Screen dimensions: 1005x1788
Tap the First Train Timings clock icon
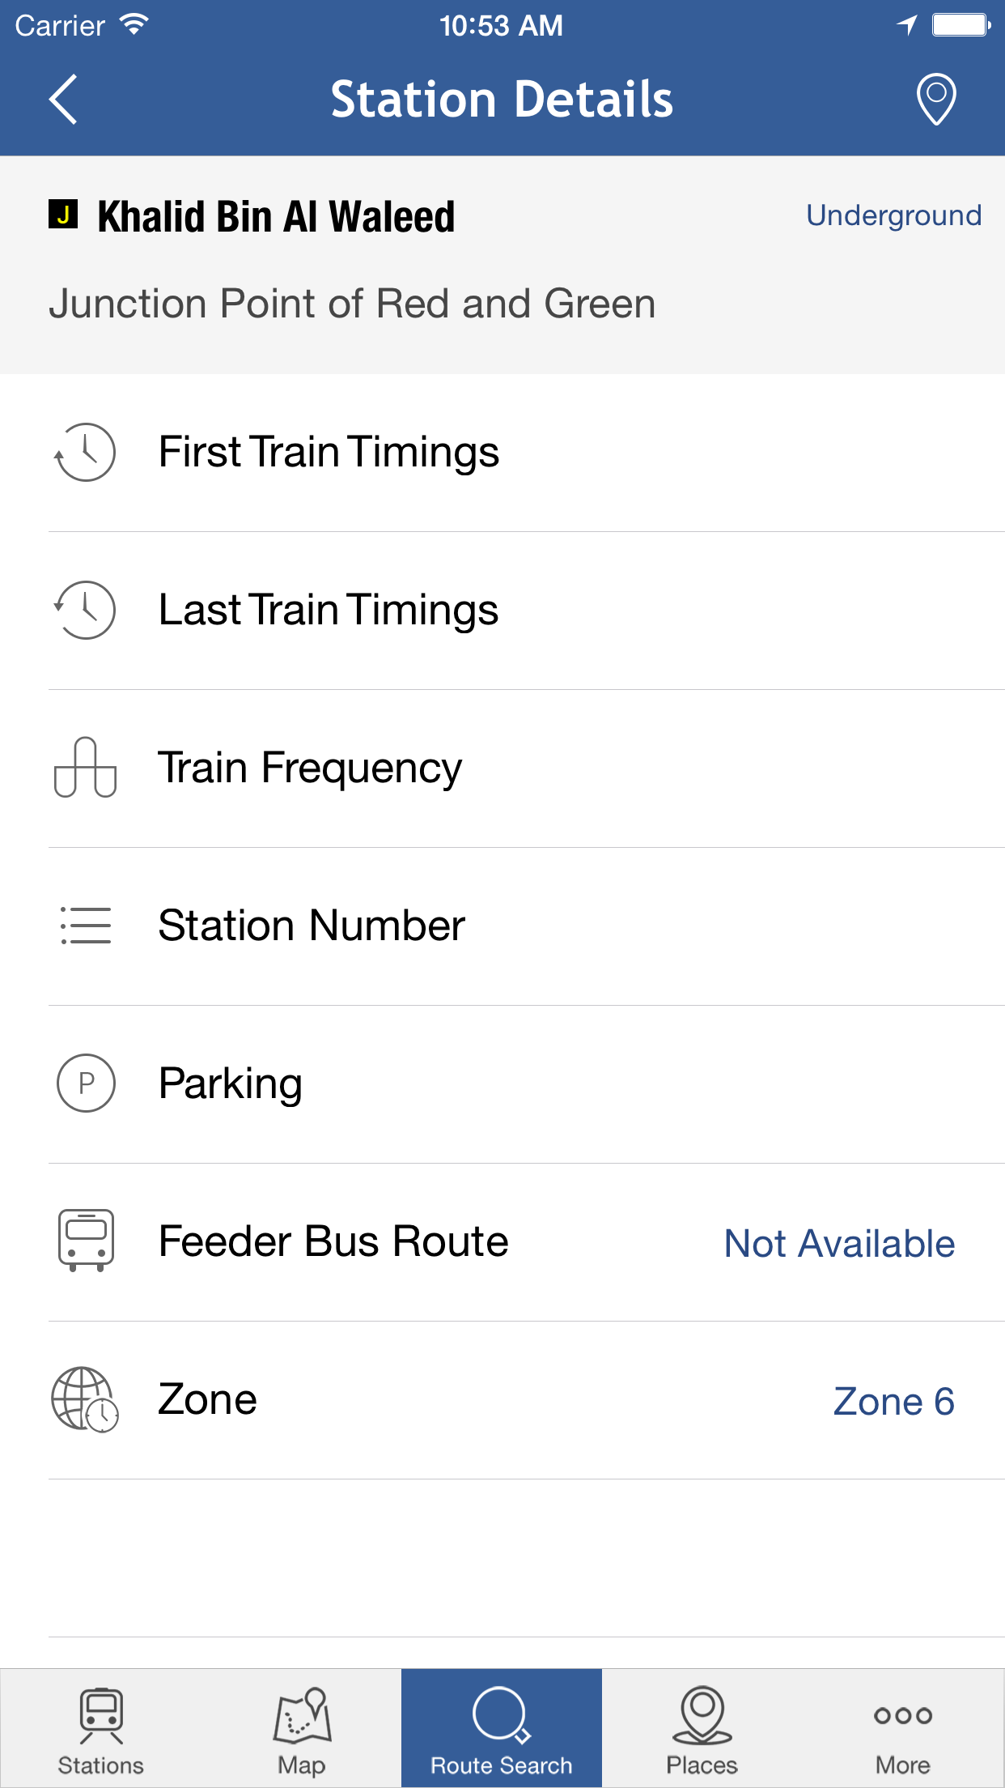85,452
